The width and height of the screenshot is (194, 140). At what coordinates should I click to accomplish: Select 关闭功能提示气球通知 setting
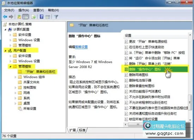145,91
